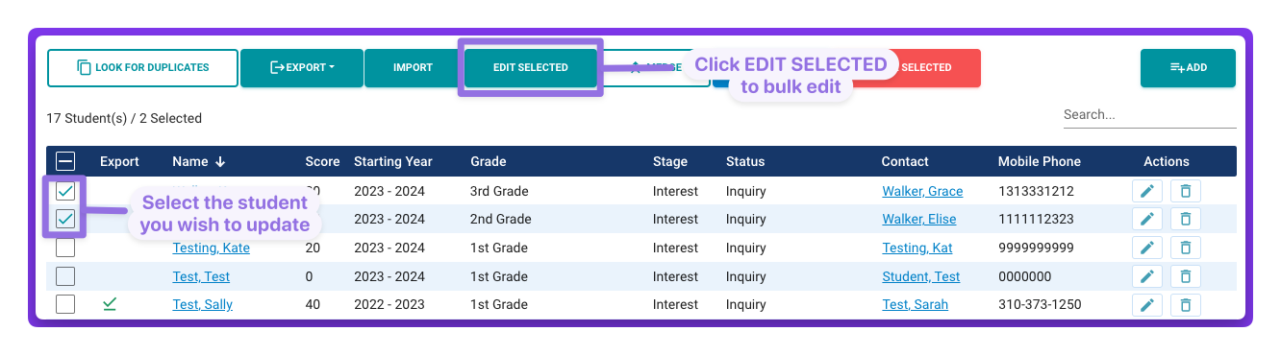Image resolution: width=1281 pixels, height=355 pixels.
Task: Click the Name column sort arrow
Action: [x=220, y=161]
